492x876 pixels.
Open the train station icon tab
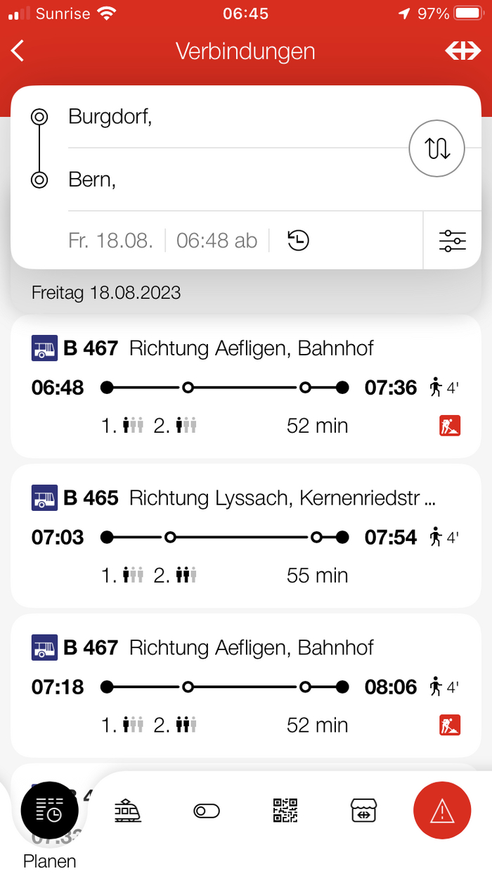(x=128, y=811)
